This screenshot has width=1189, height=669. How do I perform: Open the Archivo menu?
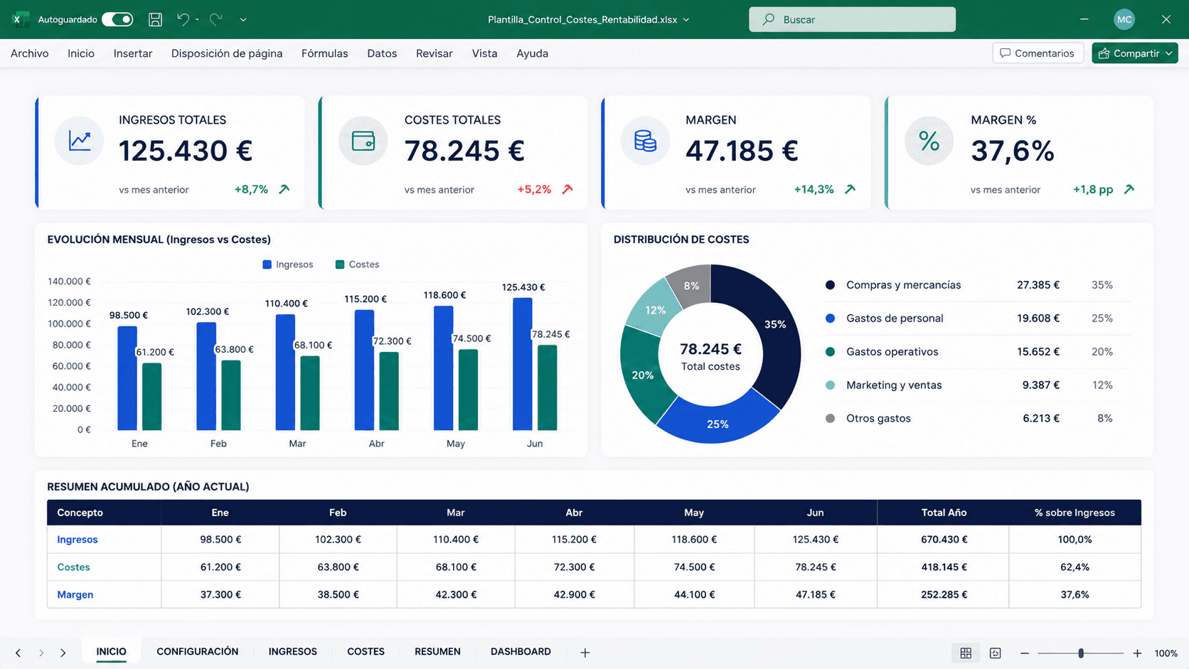pos(30,53)
